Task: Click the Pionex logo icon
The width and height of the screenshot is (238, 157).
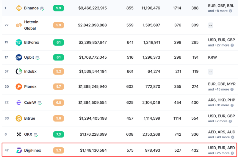Action: coord(19,86)
